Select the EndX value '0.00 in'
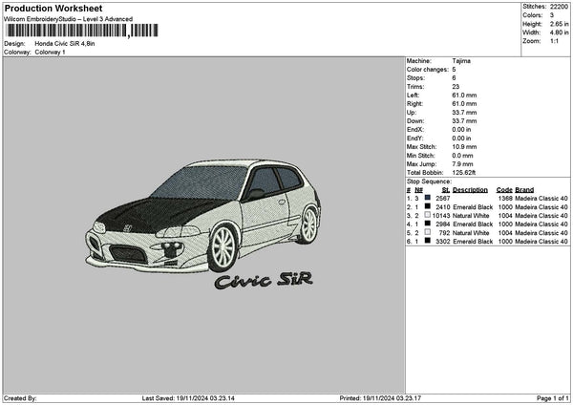 [461, 130]
